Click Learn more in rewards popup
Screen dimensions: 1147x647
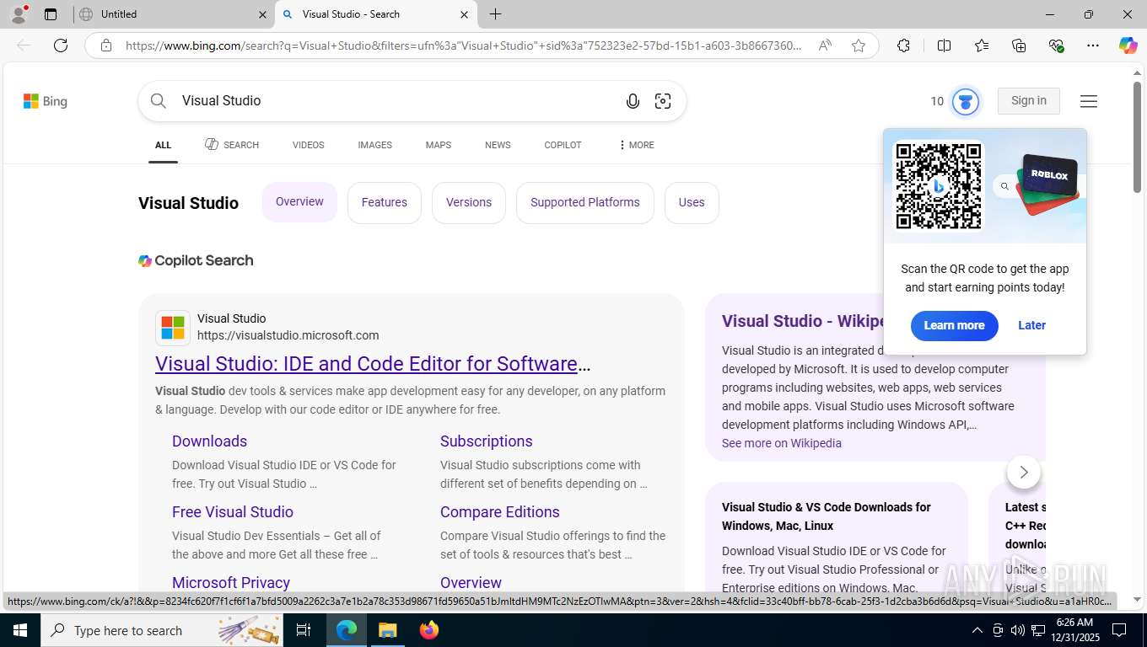point(954,325)
